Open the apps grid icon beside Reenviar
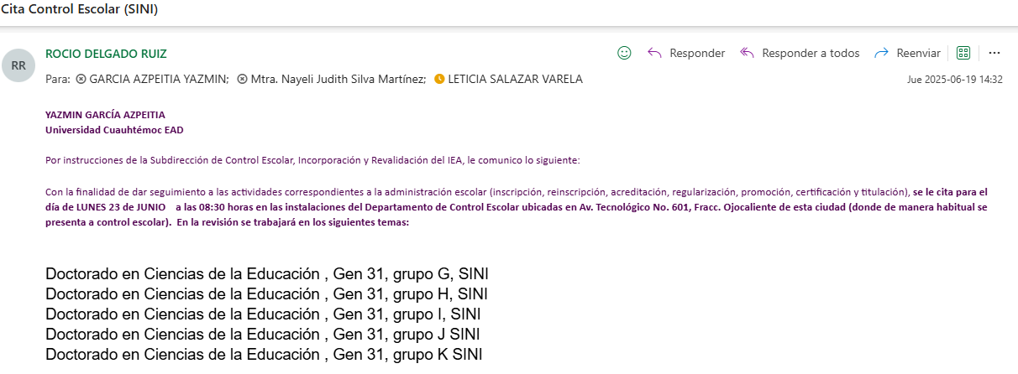 [x=963, y=53]
